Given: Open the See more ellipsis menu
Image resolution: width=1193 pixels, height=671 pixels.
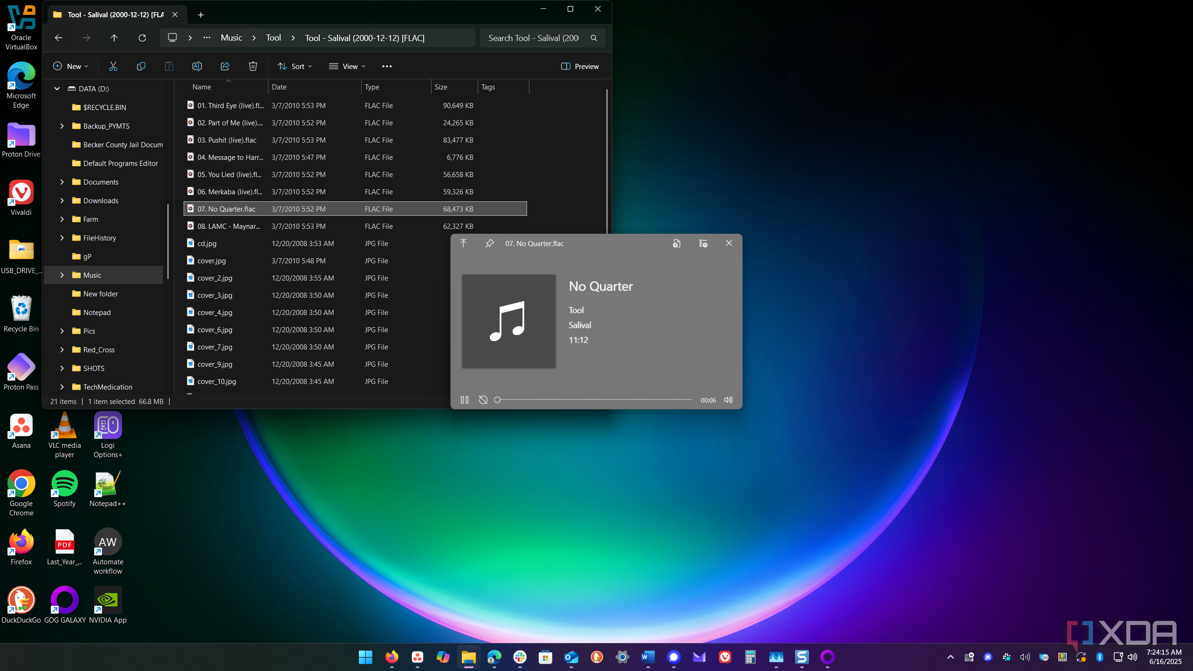Looking at the screenshot, I should pyautogui.click(x=387, y=66).
